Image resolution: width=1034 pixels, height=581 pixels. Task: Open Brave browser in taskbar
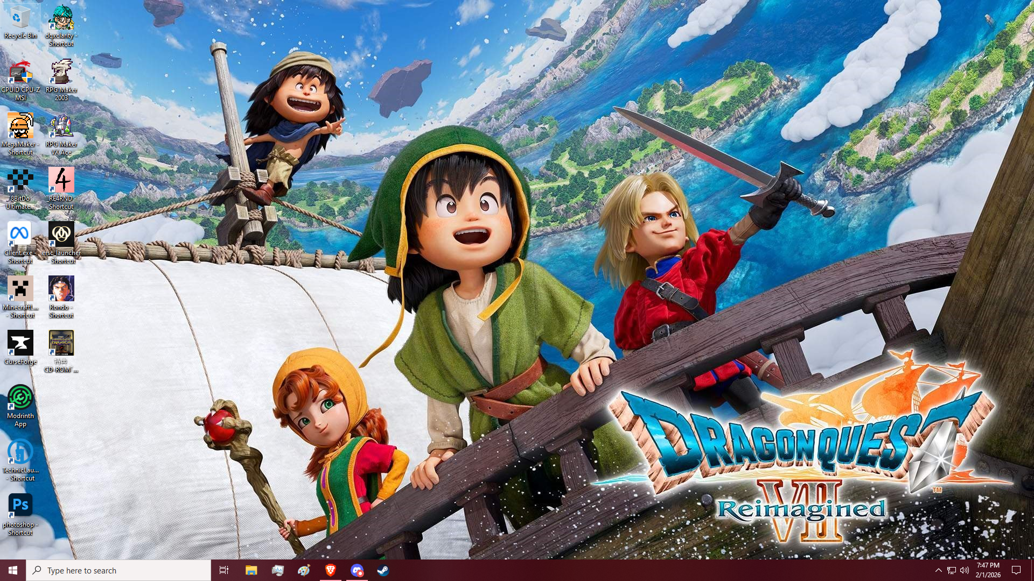(x=330, y=570)
